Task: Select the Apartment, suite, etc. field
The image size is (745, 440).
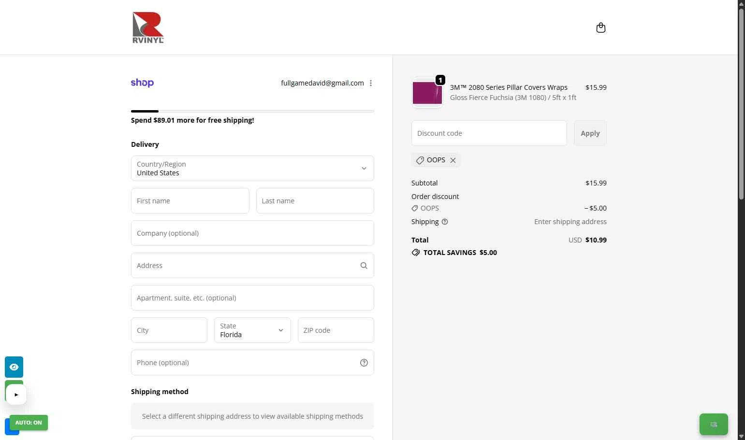Action: click(x=252, y=298)
